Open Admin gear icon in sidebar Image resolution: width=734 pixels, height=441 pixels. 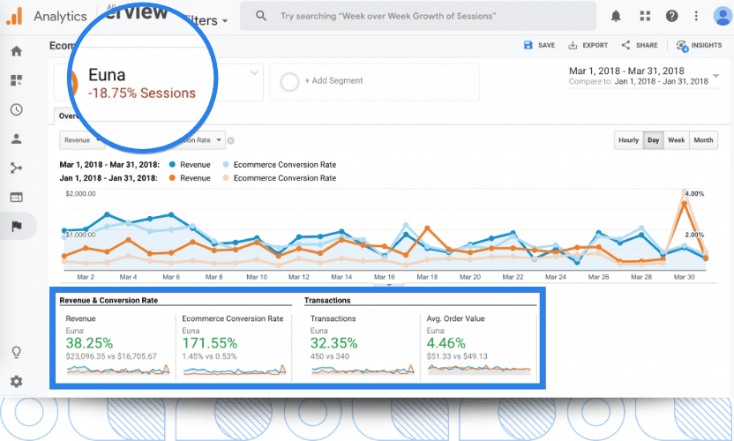tap(17, 382)
